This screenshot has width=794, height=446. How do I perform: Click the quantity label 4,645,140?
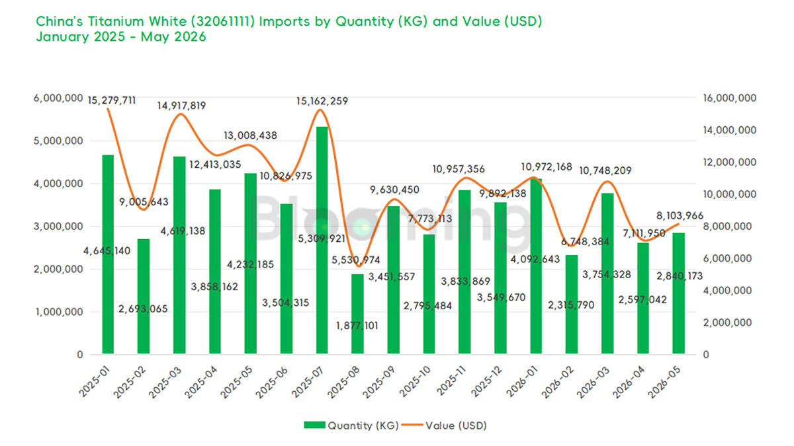point(106,250)
